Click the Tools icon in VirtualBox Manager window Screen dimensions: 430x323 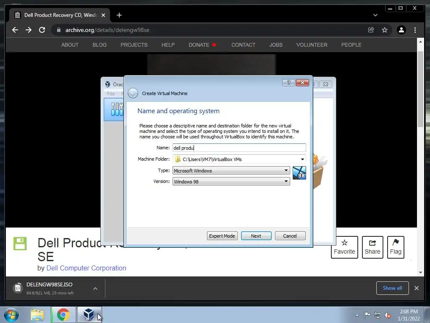click(x=117, y=109)
